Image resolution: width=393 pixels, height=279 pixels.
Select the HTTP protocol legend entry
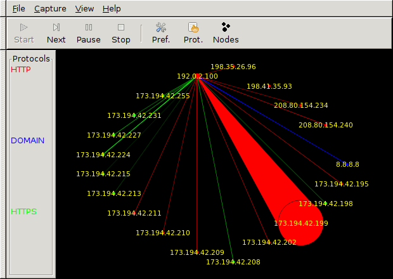[21, 69]
